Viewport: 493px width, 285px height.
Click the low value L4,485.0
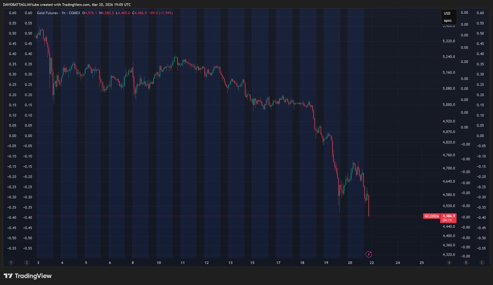[123, 13]
